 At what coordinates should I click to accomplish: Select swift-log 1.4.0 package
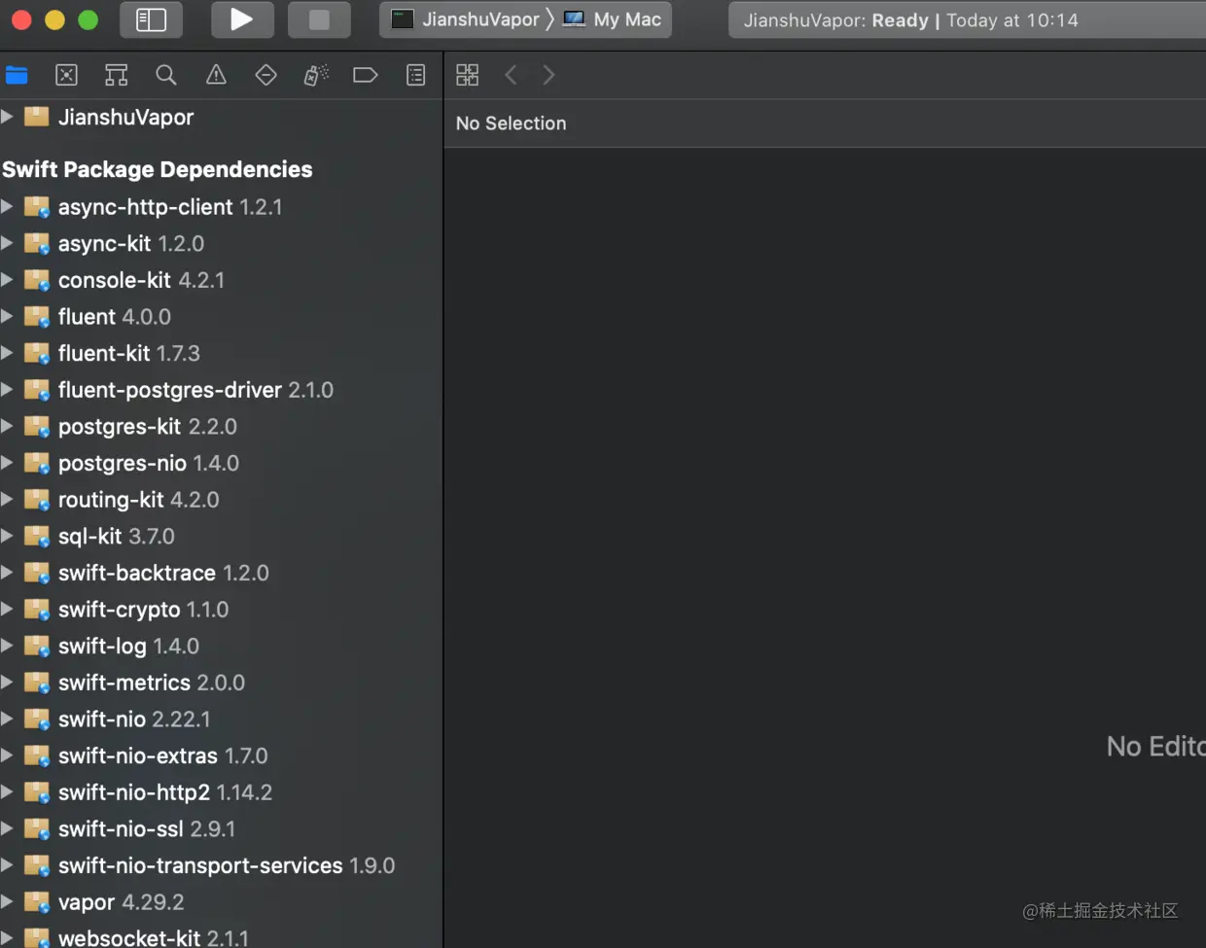pos(222,646)
